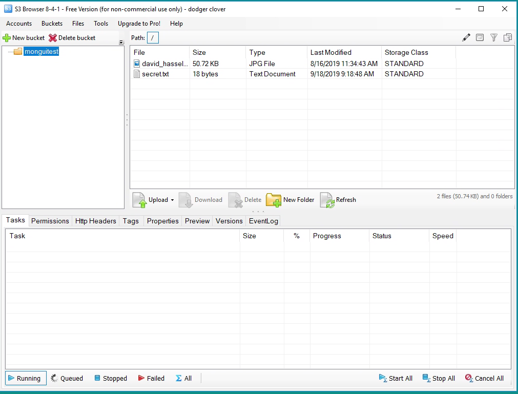
Task: Open the Buckets menu
Action: tap(52, 24)
